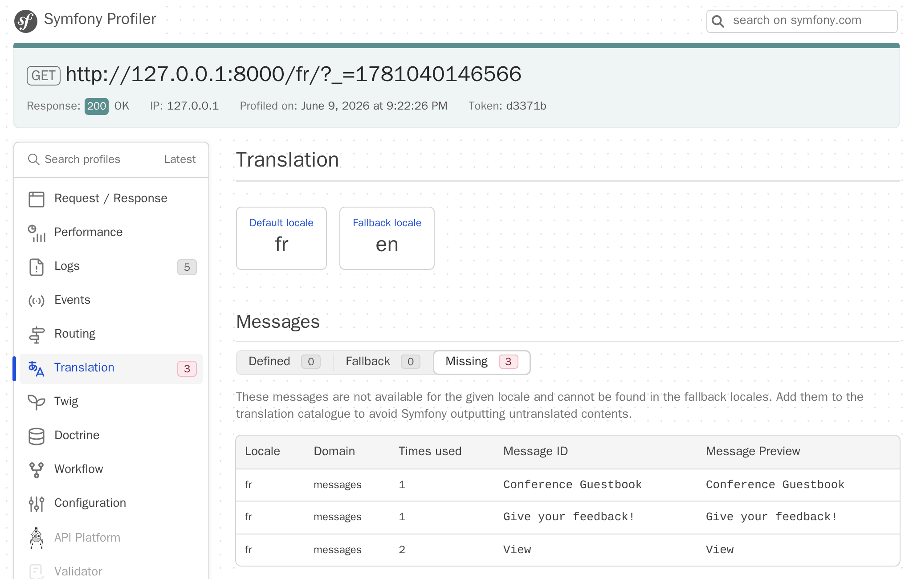Click Message ID 'Conference Guestbook' cell
913x579 pixels.
pos(572,485)
